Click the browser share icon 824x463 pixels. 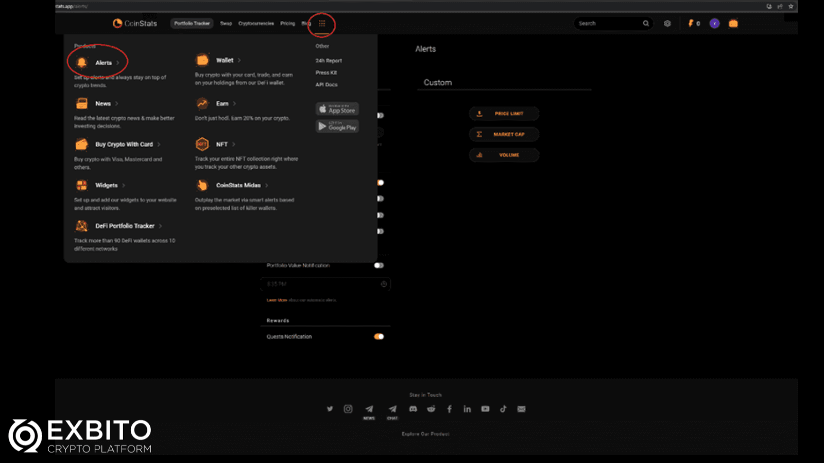[x=780, y=6]
